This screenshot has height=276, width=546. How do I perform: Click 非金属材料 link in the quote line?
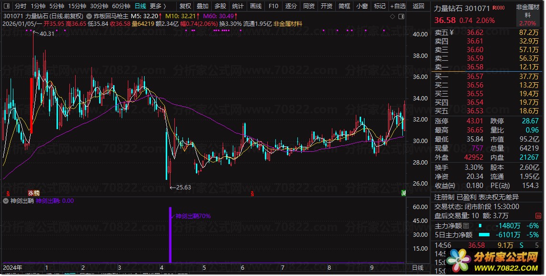(288, 24)
